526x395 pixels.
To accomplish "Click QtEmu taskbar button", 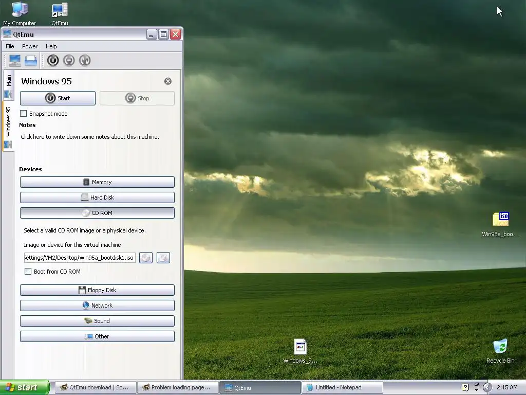I will coord(260,387).
